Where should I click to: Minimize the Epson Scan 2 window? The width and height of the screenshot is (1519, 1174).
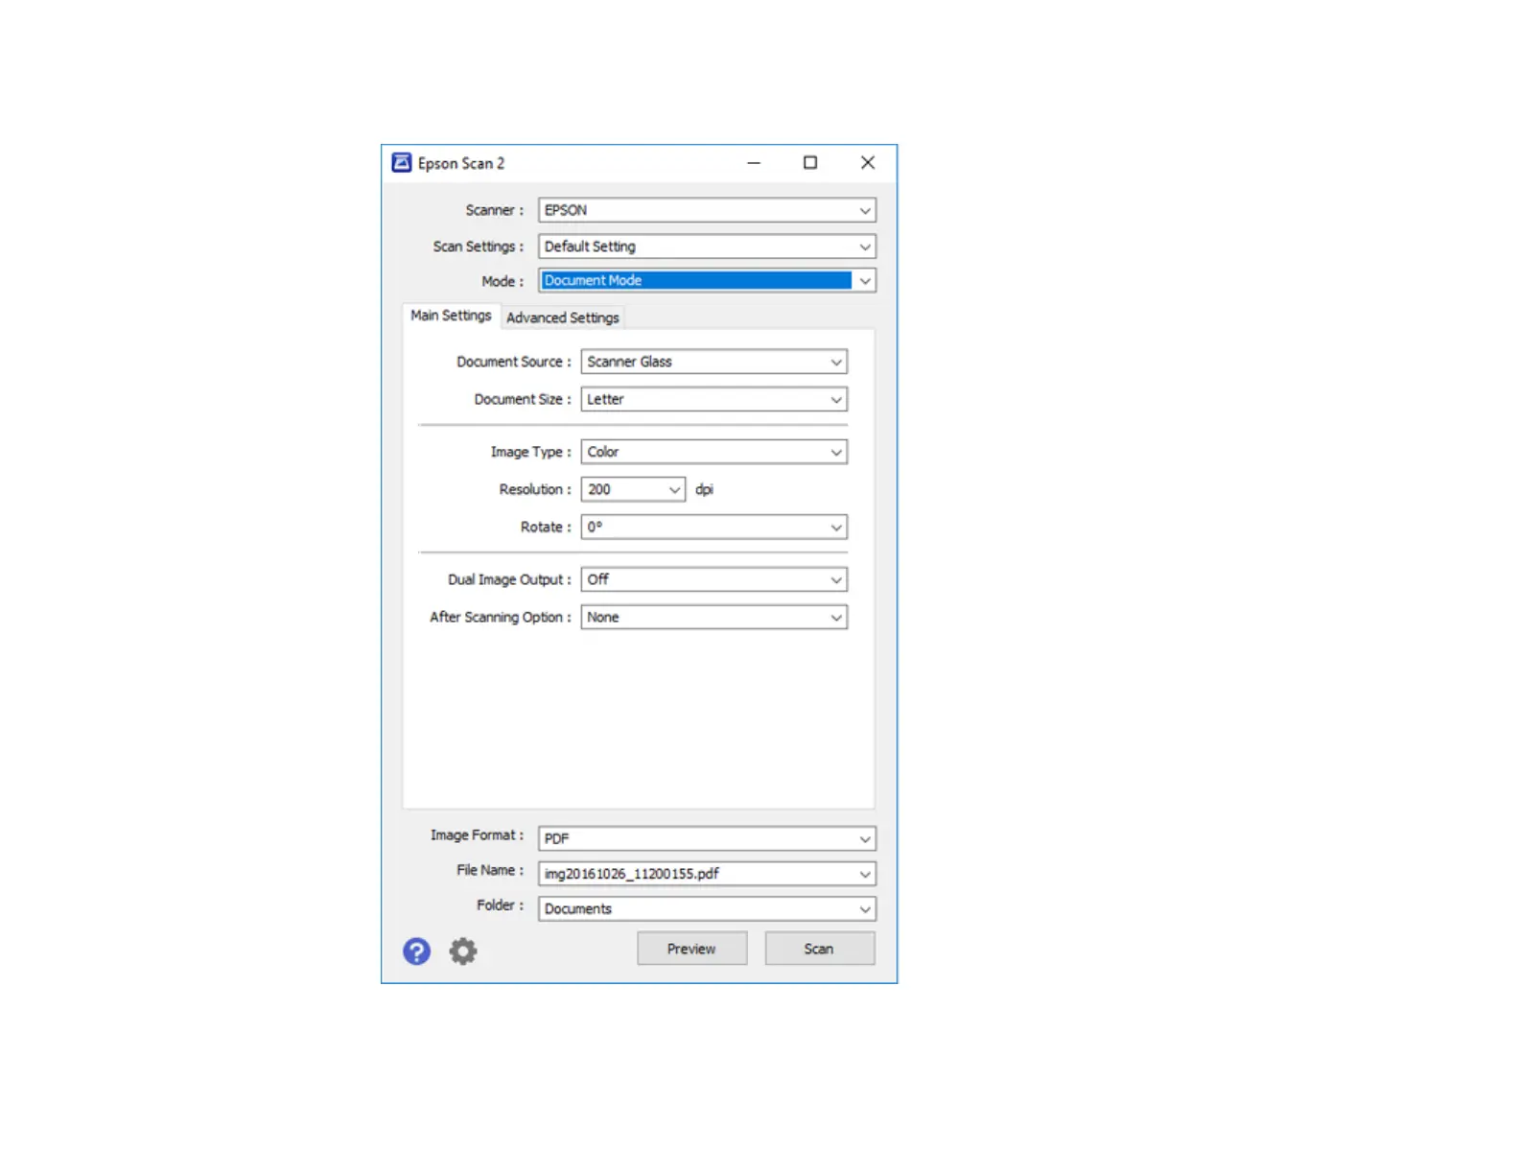tap(754, 163)
